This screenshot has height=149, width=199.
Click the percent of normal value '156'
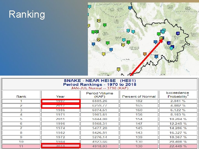pyautogui.click(x=139, y=115)
